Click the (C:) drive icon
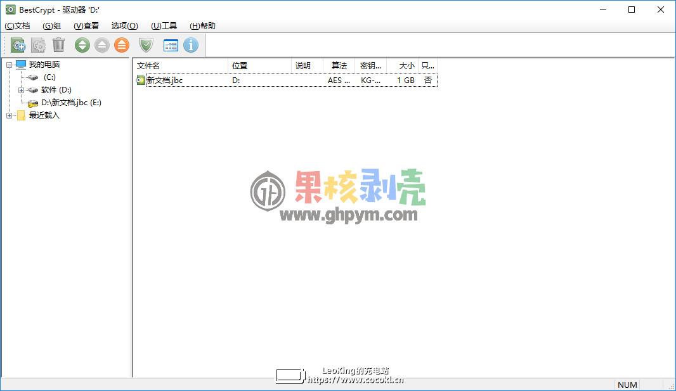 point(33,77)
